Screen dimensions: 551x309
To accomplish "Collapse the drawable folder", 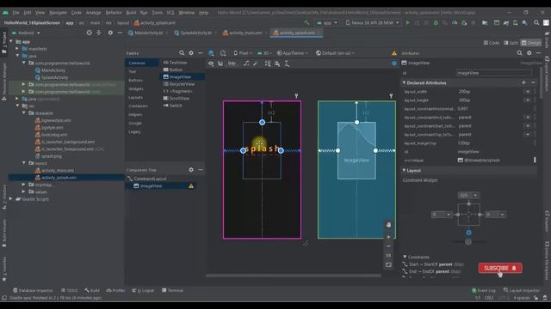I will (x=24, y=113).
